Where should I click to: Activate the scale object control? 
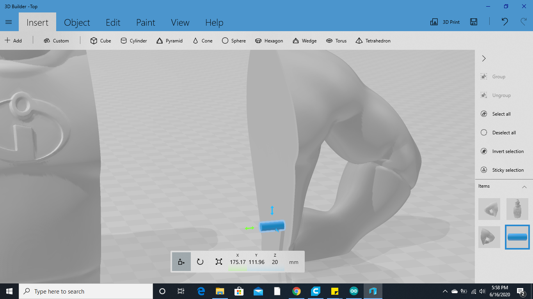(219, 261)
